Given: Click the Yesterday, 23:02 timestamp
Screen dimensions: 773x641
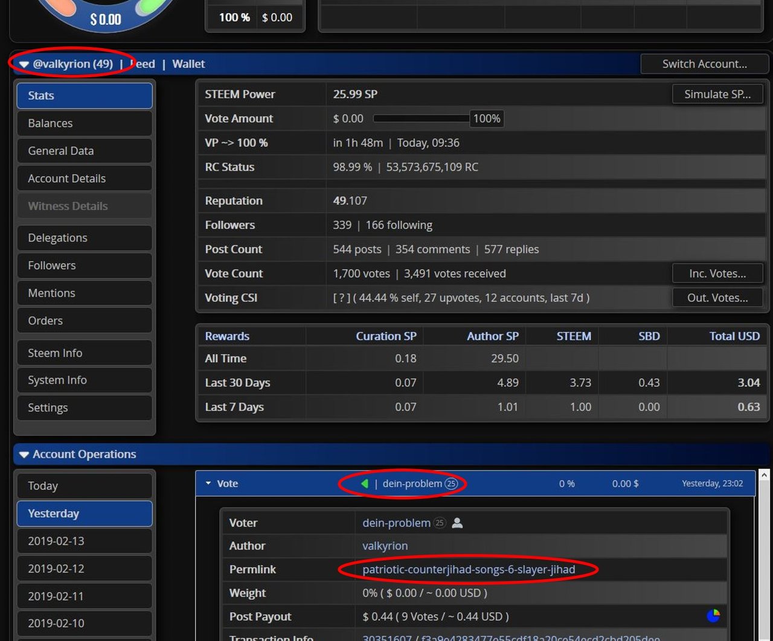Looking at the screenshot, I should (x=713, y=483).
